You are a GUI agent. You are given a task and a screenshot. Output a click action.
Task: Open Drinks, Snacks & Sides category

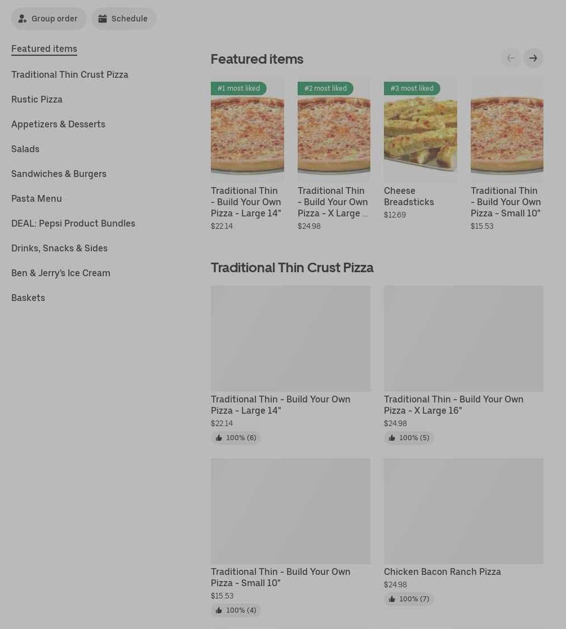coord(59,249)
